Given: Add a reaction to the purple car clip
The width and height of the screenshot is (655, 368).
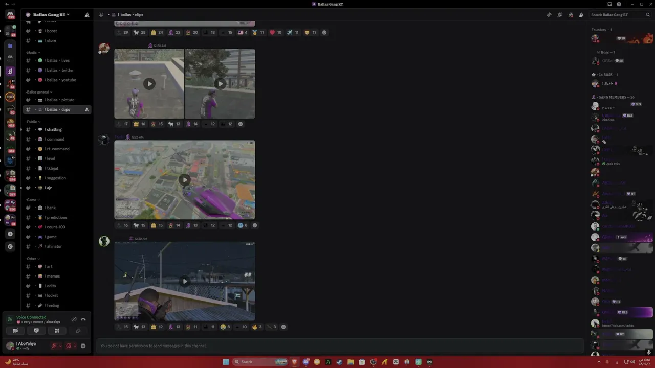Looking at the screenshot, I should [255, 225].
